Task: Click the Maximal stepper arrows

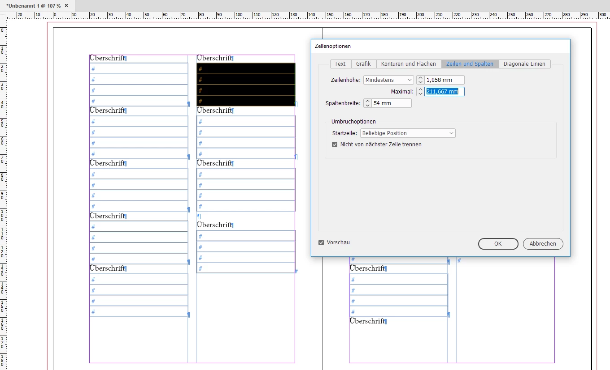Action: tap(420, 92)
